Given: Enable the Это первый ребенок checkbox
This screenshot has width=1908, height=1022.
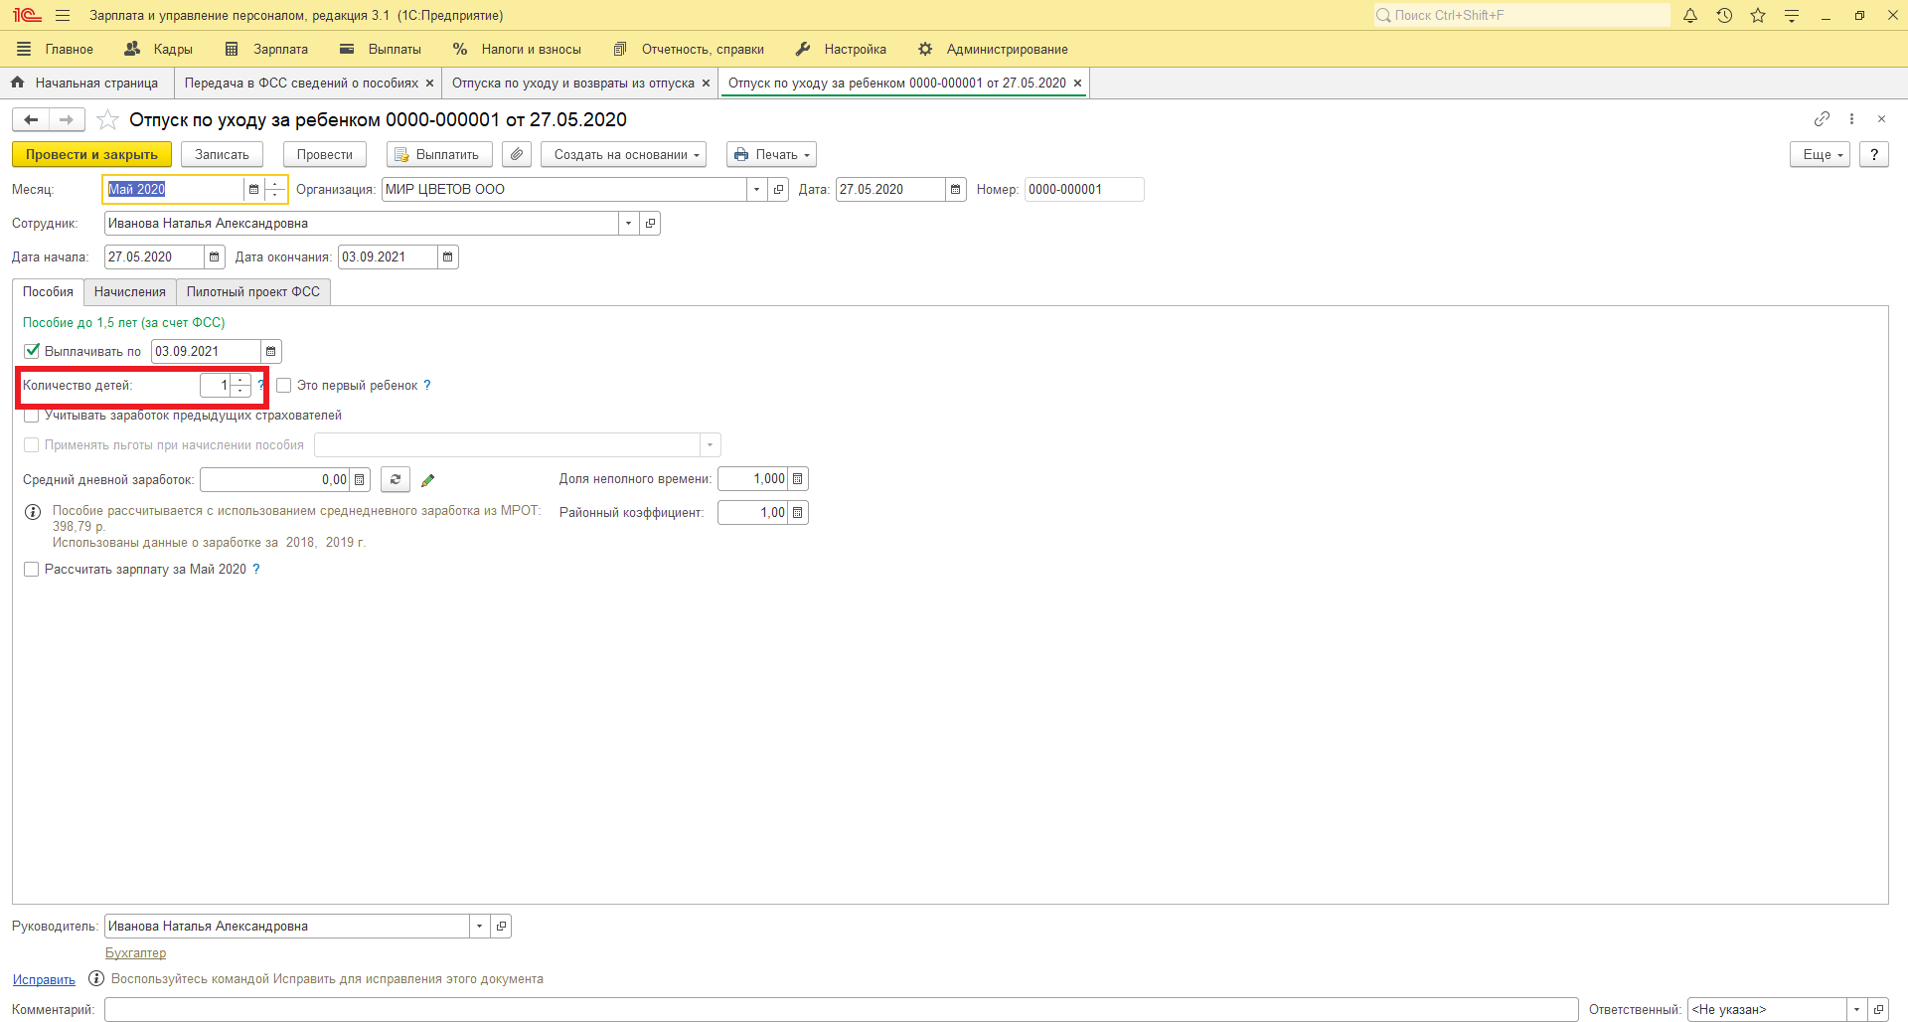Looking at the screenshot, I should 284,386.
